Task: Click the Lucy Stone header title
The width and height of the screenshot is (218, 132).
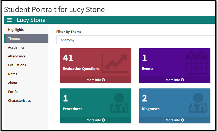Action: click(31, 20)
